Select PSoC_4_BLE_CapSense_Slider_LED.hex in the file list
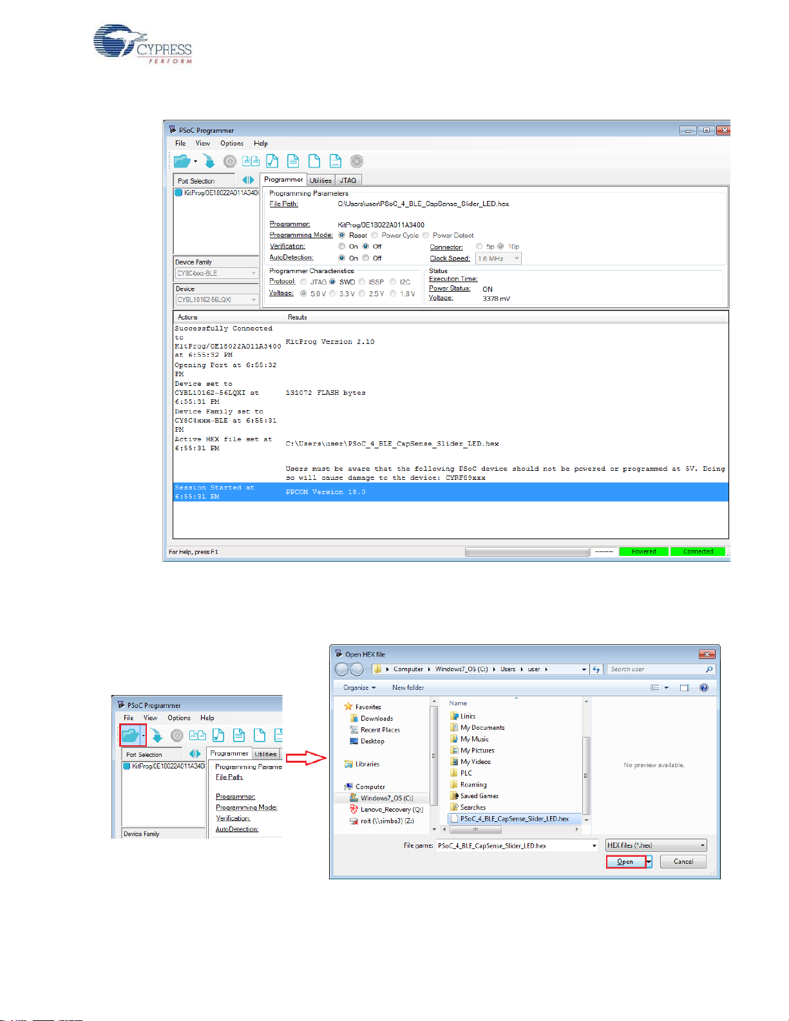 [x=515, y=819]
